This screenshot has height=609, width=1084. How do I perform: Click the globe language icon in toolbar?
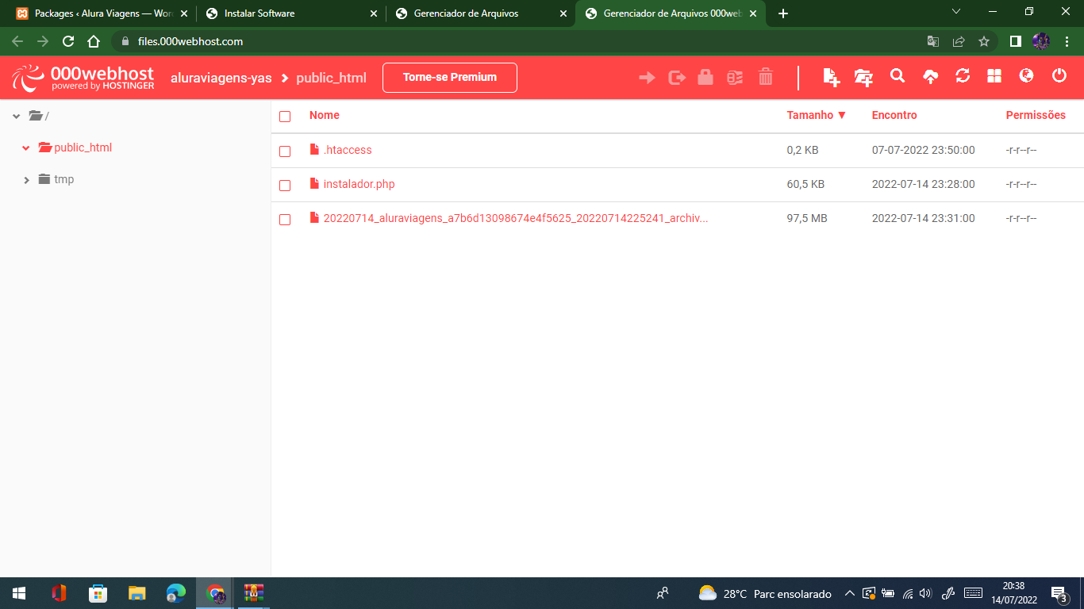tap(1027, 76)
